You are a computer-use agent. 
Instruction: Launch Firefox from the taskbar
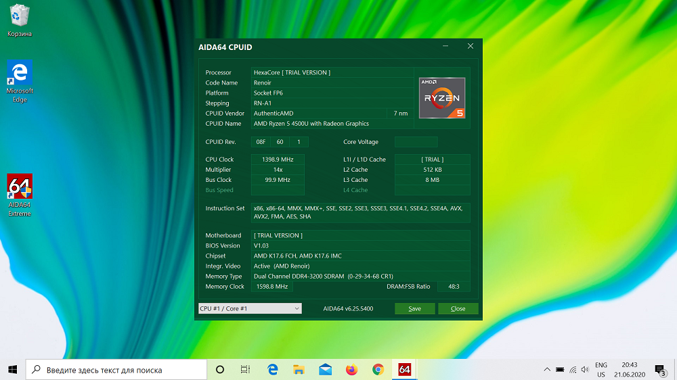(x=351, y=370)
